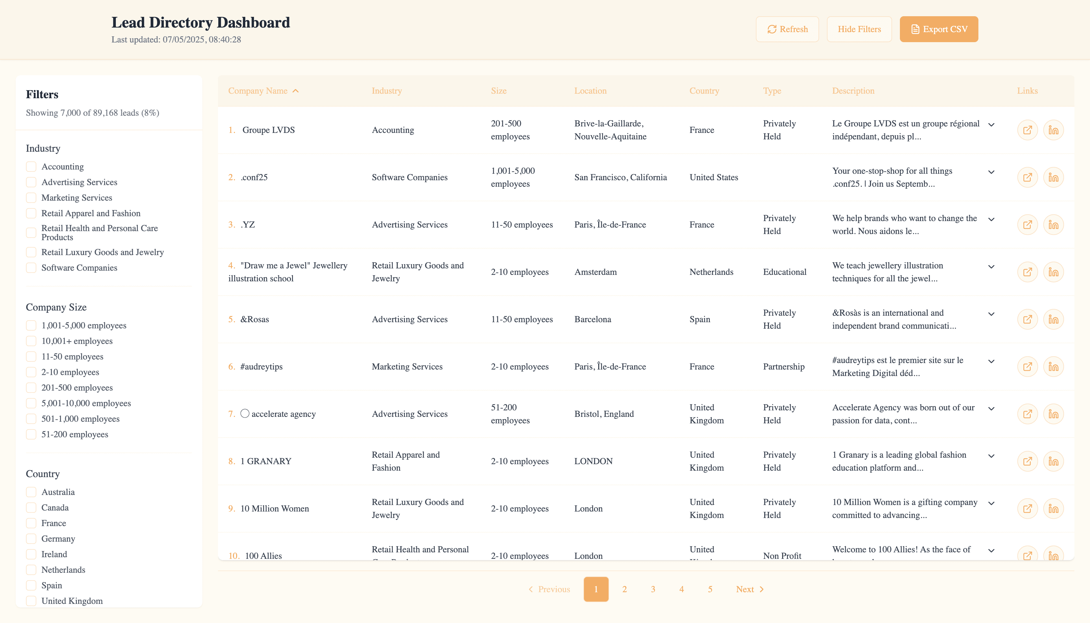Open external website link for .YZ

[1027, 225]
